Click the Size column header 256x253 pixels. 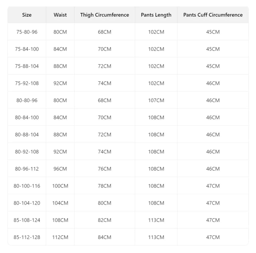27,15
